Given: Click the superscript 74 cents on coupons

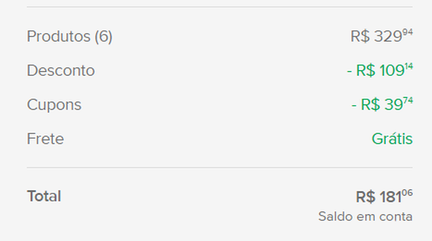Looking at the screenshot, I should click(408, 100).
